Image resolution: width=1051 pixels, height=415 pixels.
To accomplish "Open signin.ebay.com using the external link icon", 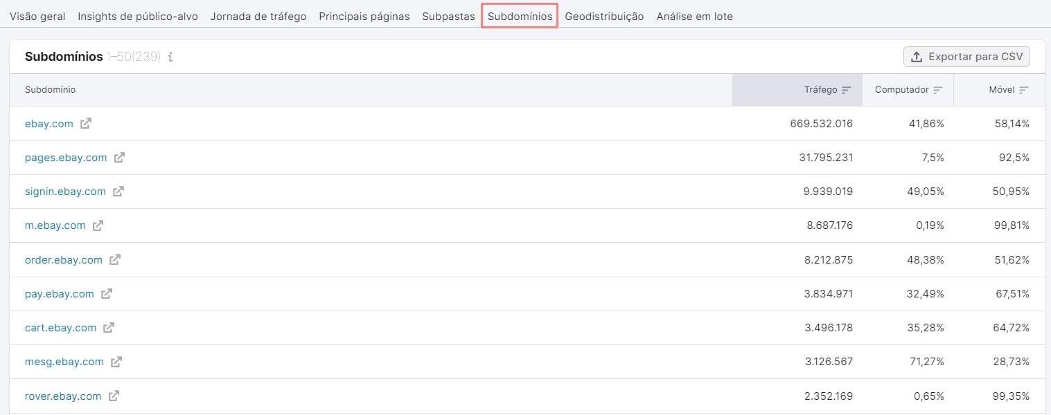I will (x=119, y=192).
